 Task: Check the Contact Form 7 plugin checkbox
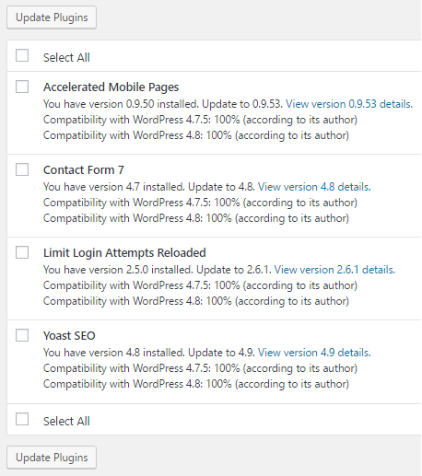[22, 169]
